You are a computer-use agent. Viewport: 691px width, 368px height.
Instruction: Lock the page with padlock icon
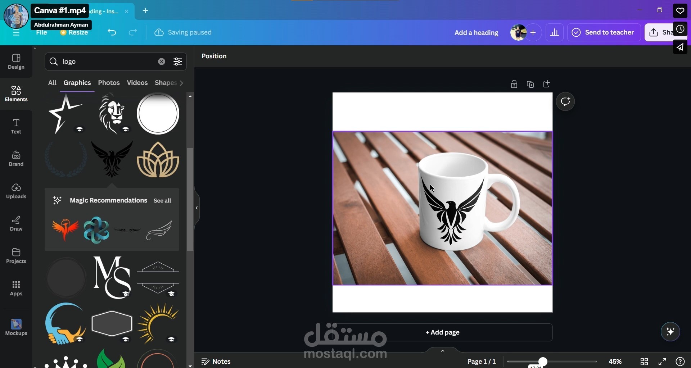coord(514,84)
